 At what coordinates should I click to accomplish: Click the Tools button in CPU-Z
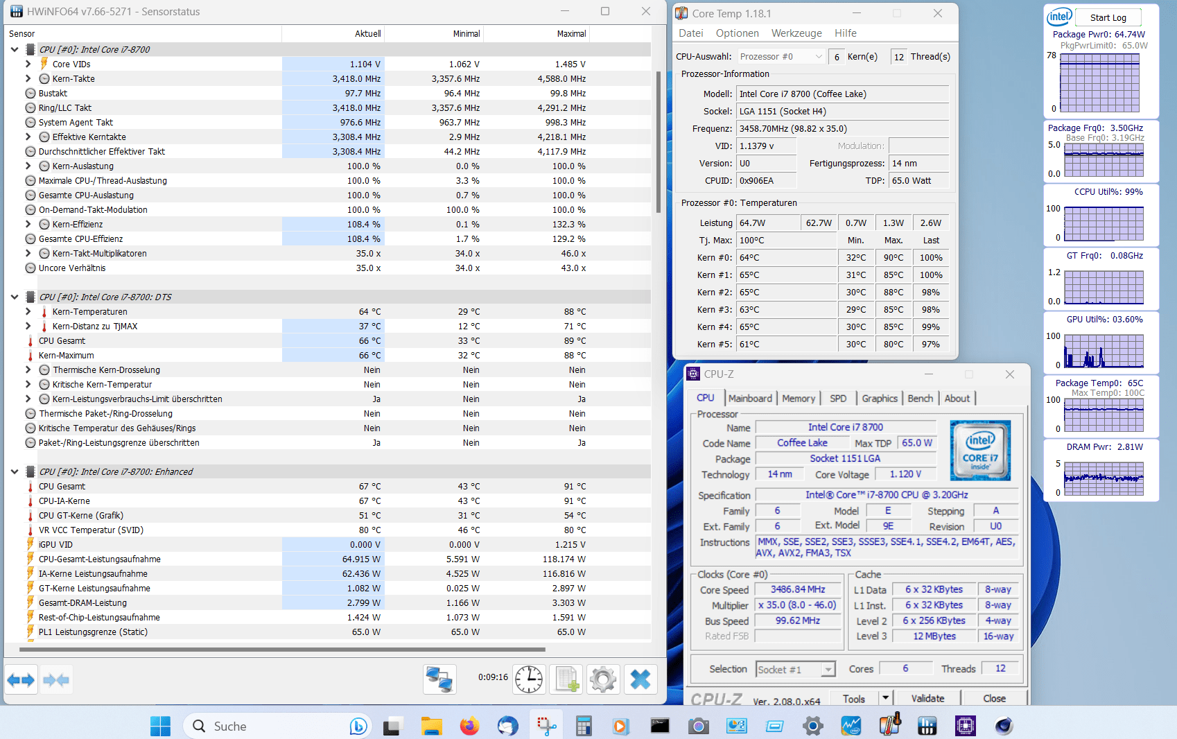pyautogui.click(x=853, y=698)
